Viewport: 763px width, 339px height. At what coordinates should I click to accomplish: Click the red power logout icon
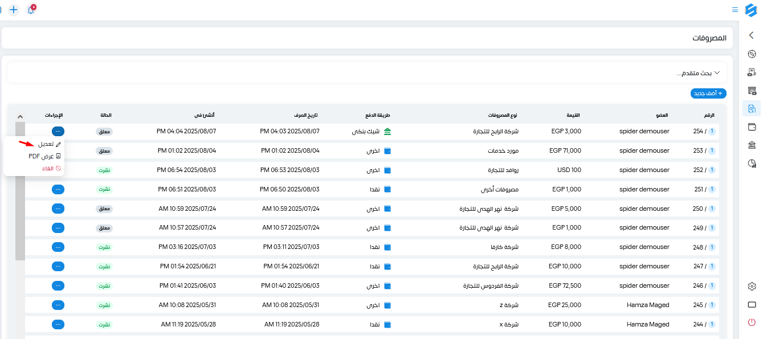[x=752, y=322]
